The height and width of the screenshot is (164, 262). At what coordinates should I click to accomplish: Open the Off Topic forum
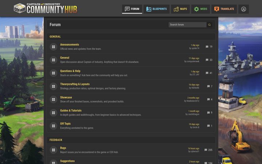[x=65, y=124]
